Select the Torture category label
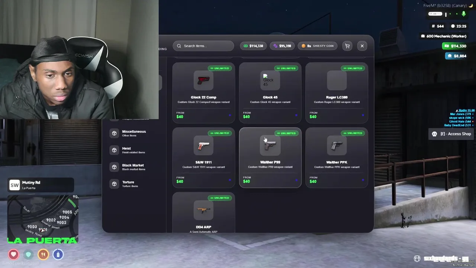This screenshot has width=476, height=268. (x=128, y=182)
